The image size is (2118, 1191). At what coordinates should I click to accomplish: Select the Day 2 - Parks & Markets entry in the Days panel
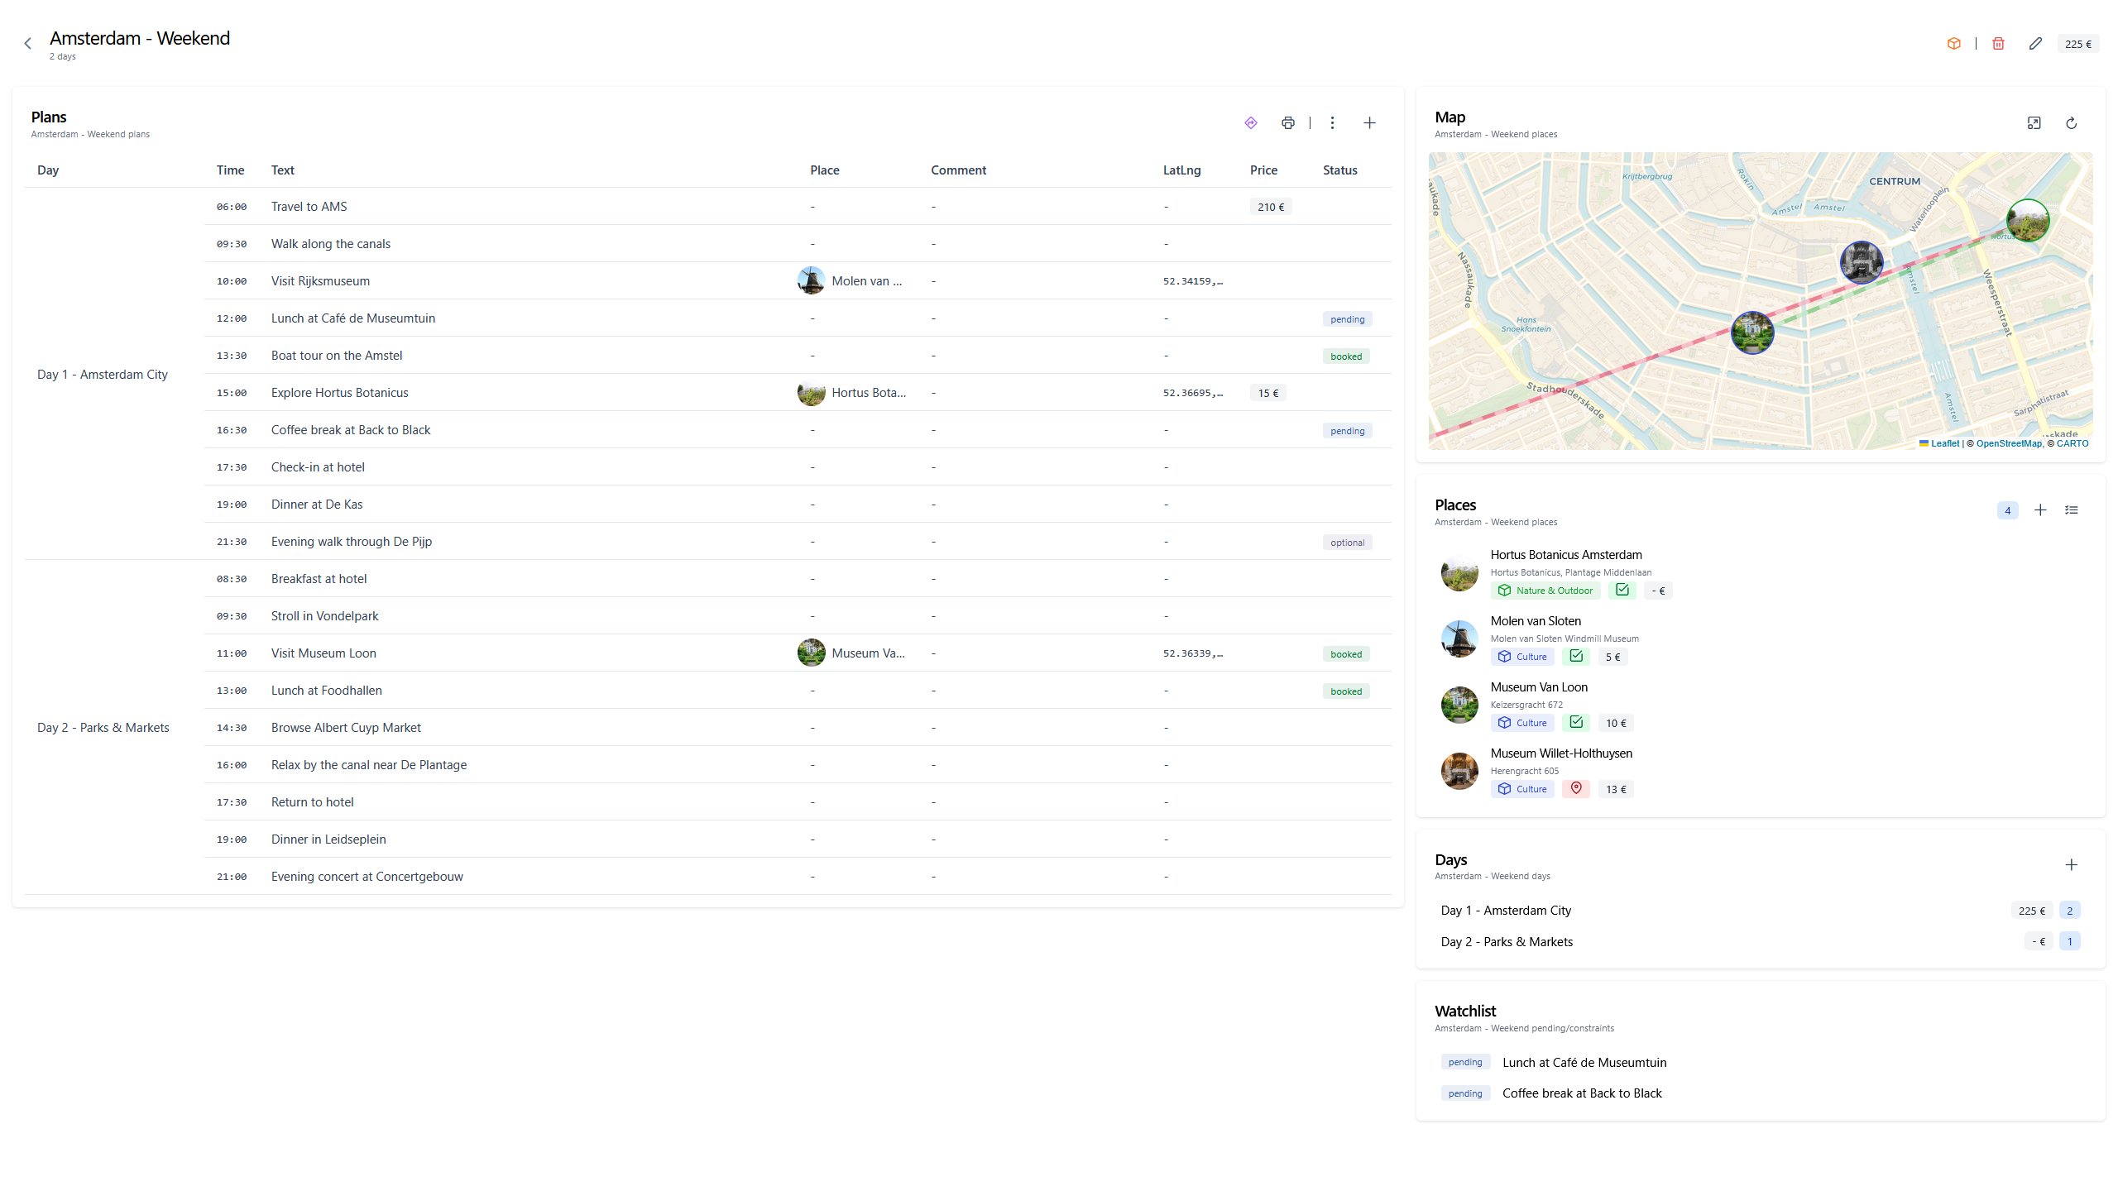click(x=1507, y=942)
